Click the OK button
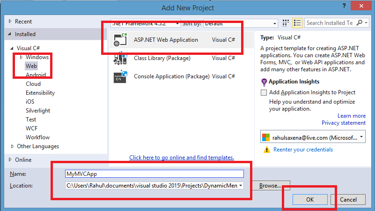Screen dimensions: 375x211 pos(310,199)
